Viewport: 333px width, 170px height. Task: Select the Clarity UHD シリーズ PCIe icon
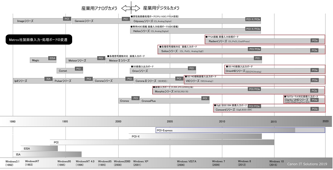click(x=315, y=100)
